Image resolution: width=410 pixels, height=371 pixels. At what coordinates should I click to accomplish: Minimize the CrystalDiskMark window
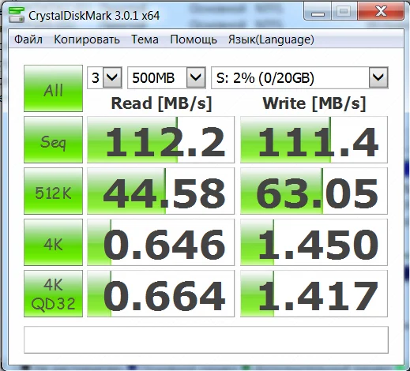click(318, 11)
